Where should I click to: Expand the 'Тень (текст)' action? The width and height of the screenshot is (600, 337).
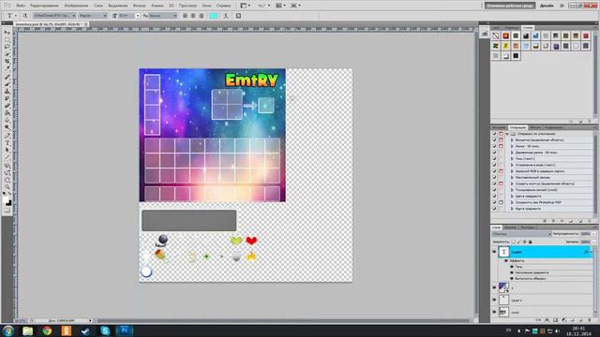513,158
